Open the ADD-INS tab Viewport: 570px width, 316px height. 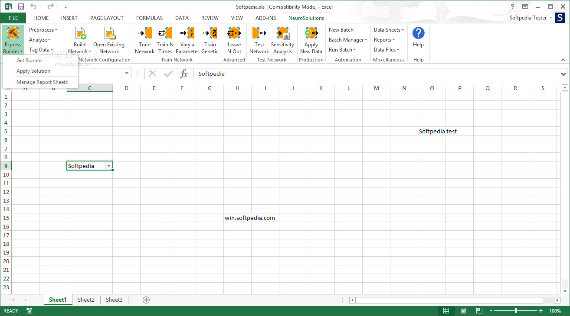click(x=265, y=18)
